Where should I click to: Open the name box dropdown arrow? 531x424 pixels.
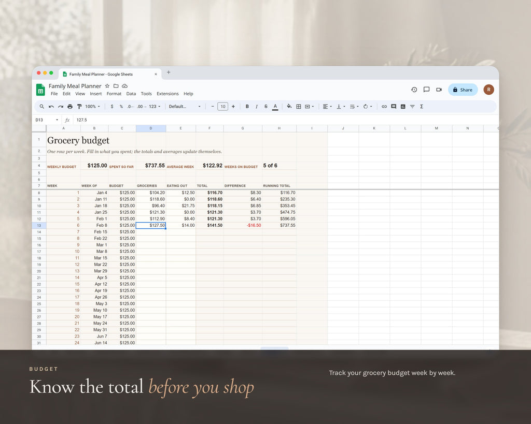tap(57, 120)
